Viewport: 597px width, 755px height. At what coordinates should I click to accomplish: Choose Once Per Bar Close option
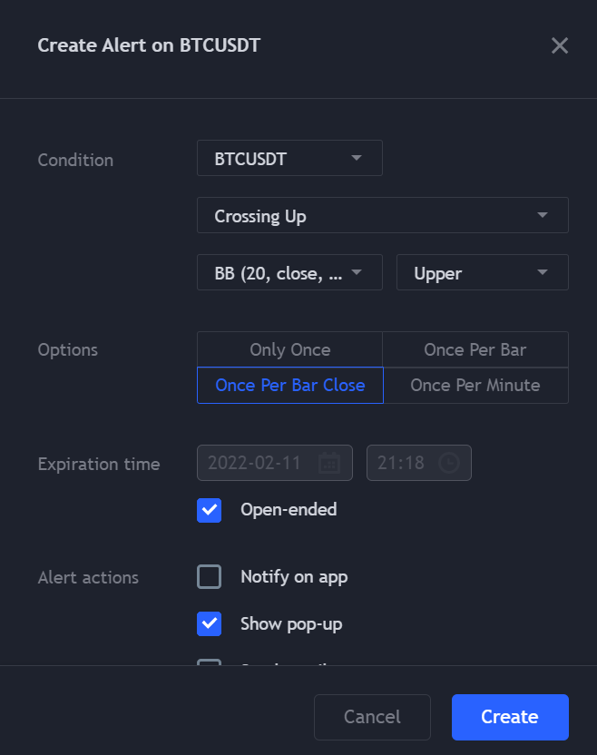click(x=289, y=385)
